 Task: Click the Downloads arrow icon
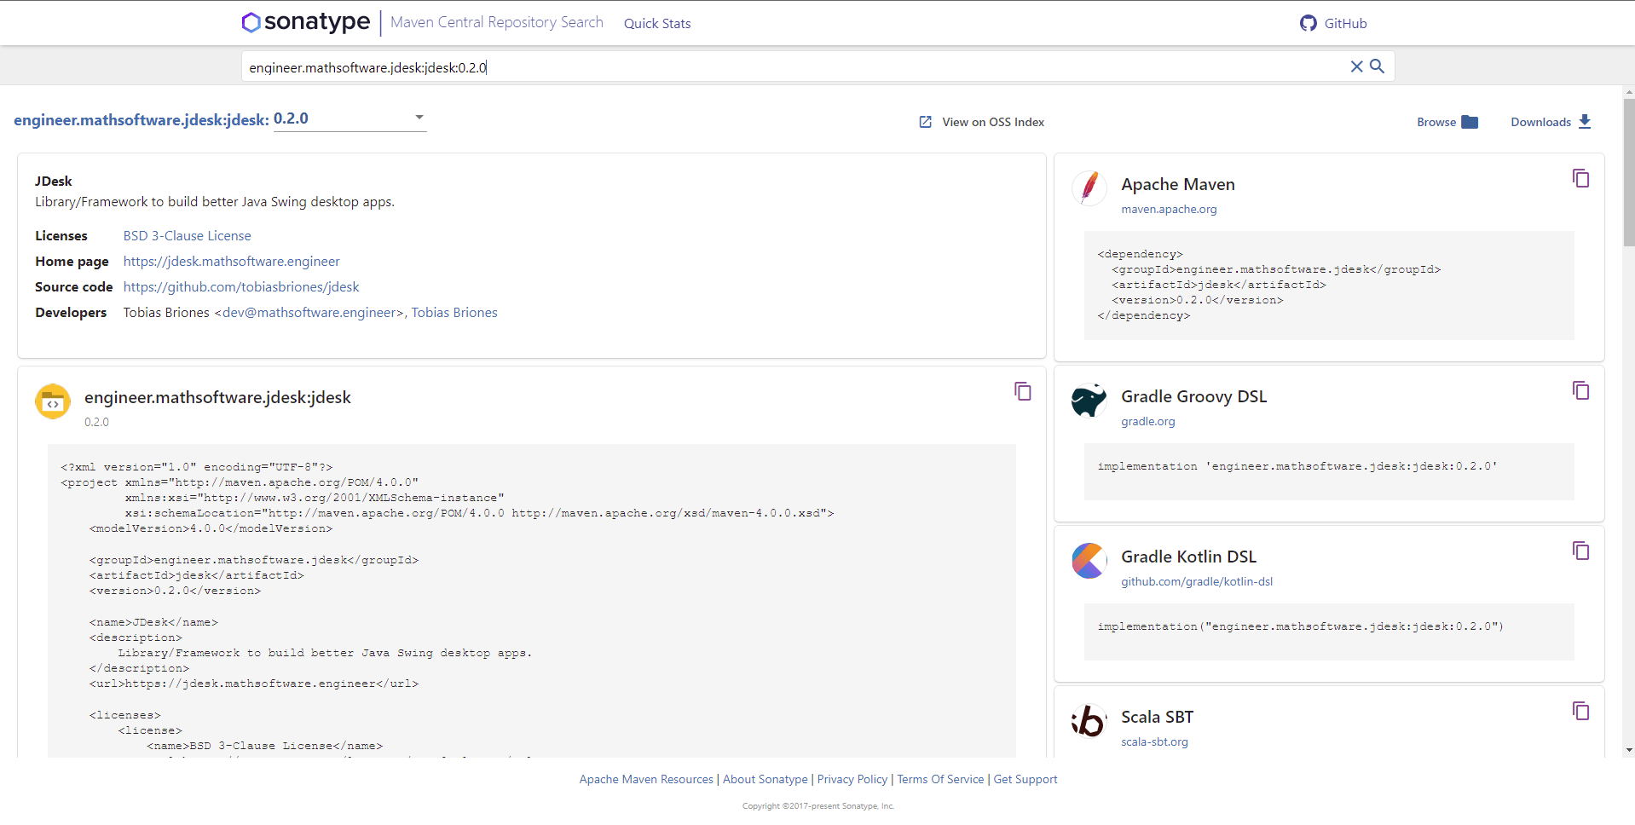1585,122
